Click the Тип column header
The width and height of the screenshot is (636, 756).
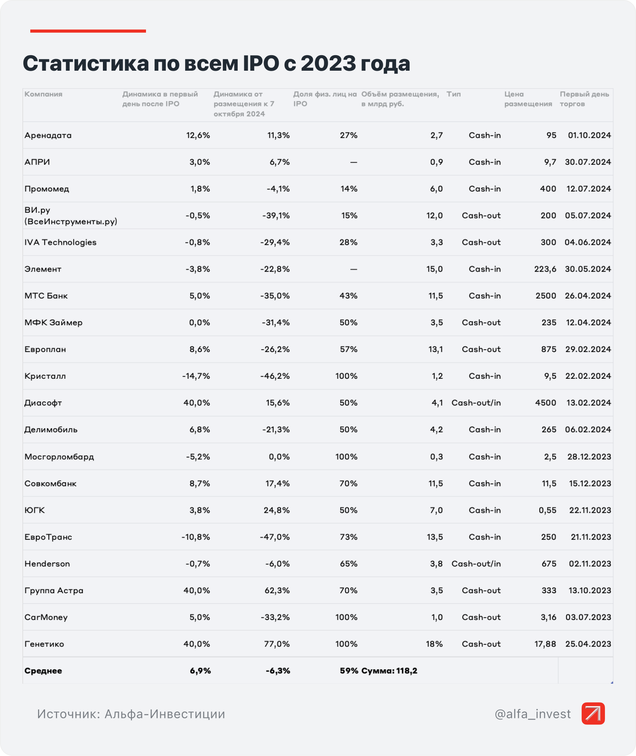point(454,94)
